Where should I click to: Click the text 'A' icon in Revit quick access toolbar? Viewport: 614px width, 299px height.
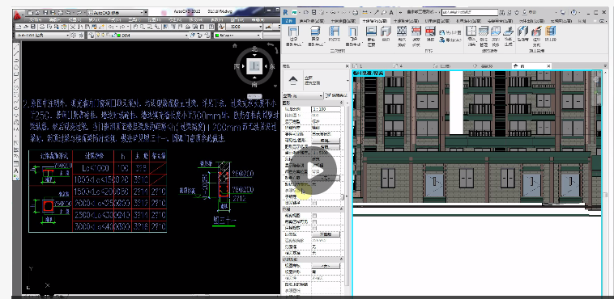[x=391, y=12]
